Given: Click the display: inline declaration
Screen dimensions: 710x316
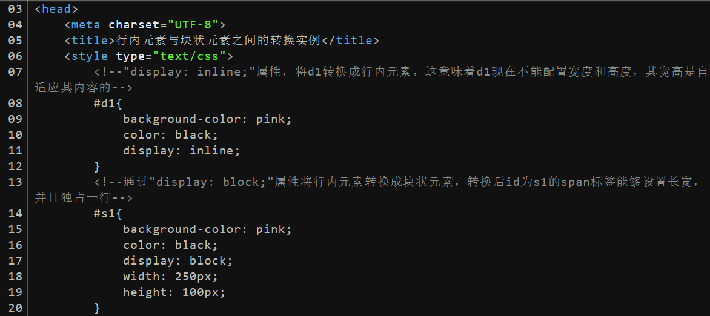Looking at the screenshot, I should [x=182, y=151].
